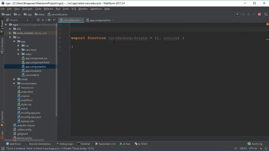The height and width of the screenshot is (151, 269).
Task: Click the carsReducer function name in editor
Action: (x=121, y=38)
